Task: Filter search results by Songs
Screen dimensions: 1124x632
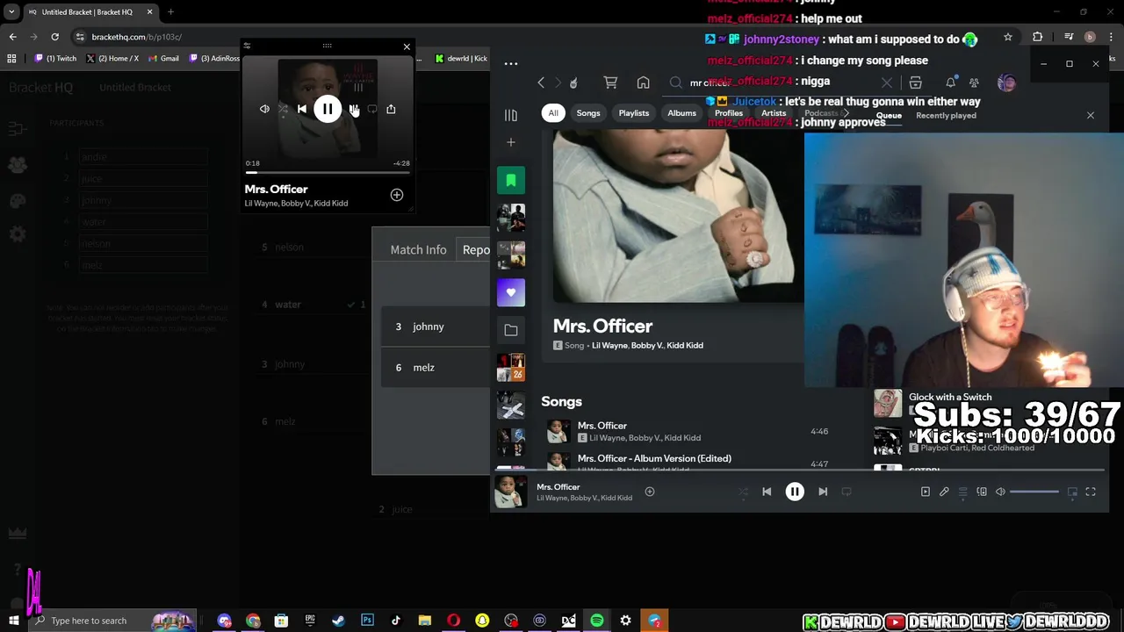Action: [x=588, y=113]
